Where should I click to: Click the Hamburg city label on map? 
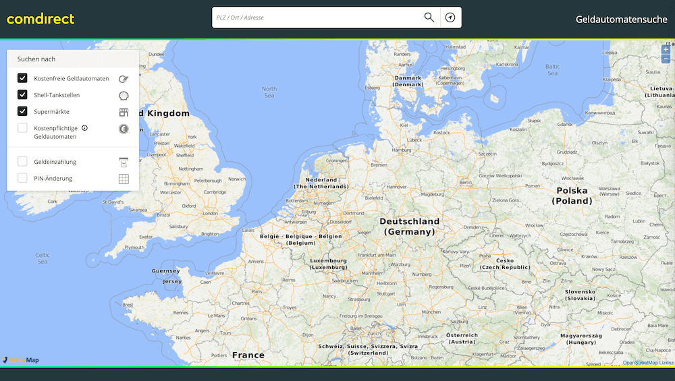(401, 150)
